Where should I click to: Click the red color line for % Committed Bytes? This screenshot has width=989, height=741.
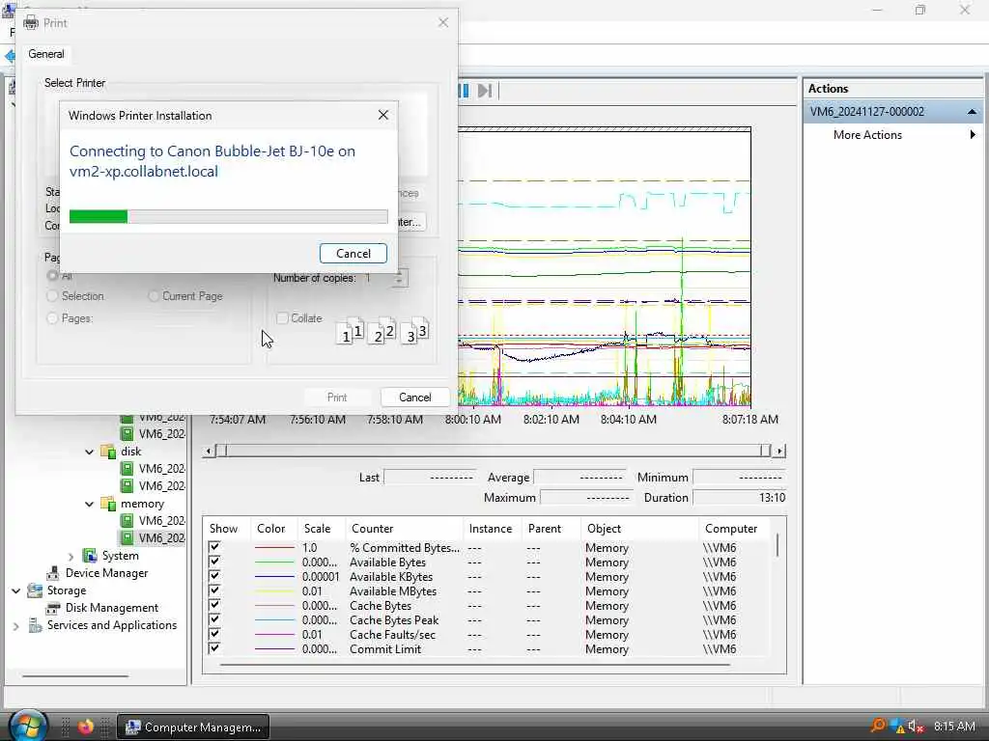(x=274, y=548)
